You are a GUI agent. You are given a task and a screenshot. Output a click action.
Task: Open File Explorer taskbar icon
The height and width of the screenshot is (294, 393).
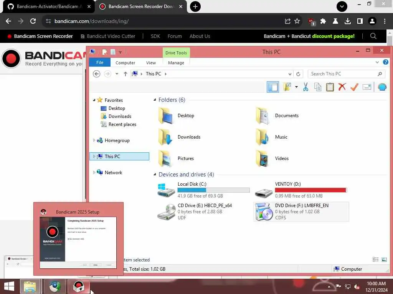(30, 286)
